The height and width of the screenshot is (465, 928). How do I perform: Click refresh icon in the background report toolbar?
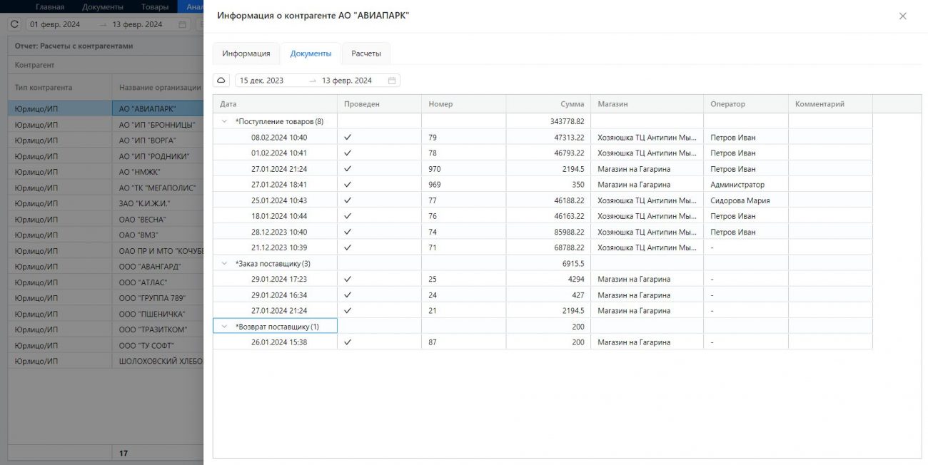(14, 24)
